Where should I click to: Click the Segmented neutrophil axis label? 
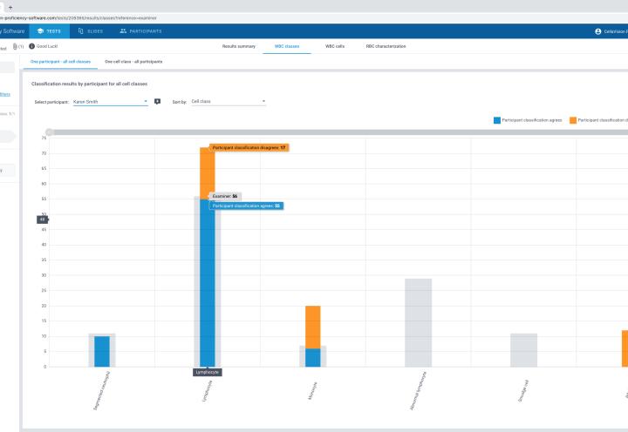101,390
